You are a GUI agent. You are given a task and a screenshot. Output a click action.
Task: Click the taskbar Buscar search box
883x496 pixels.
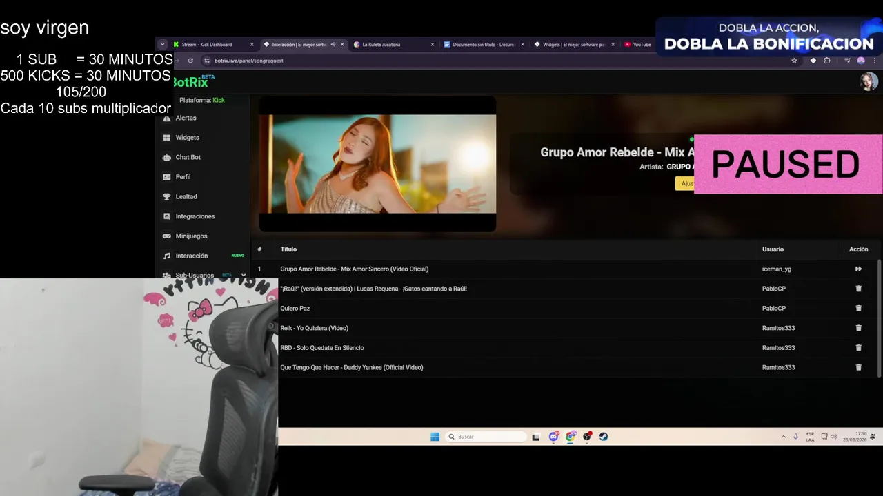[x=486, y=437]
